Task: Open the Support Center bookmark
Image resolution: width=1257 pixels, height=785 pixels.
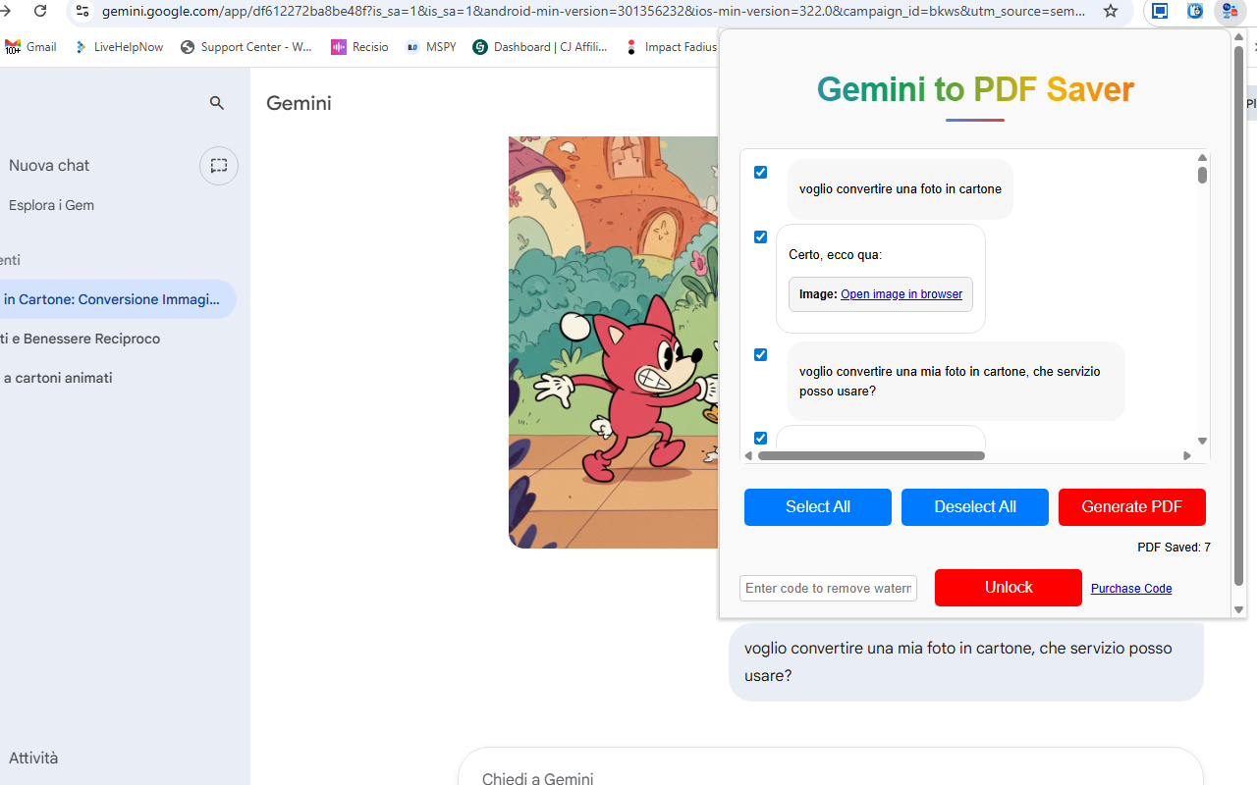Action: coord(246,46)
